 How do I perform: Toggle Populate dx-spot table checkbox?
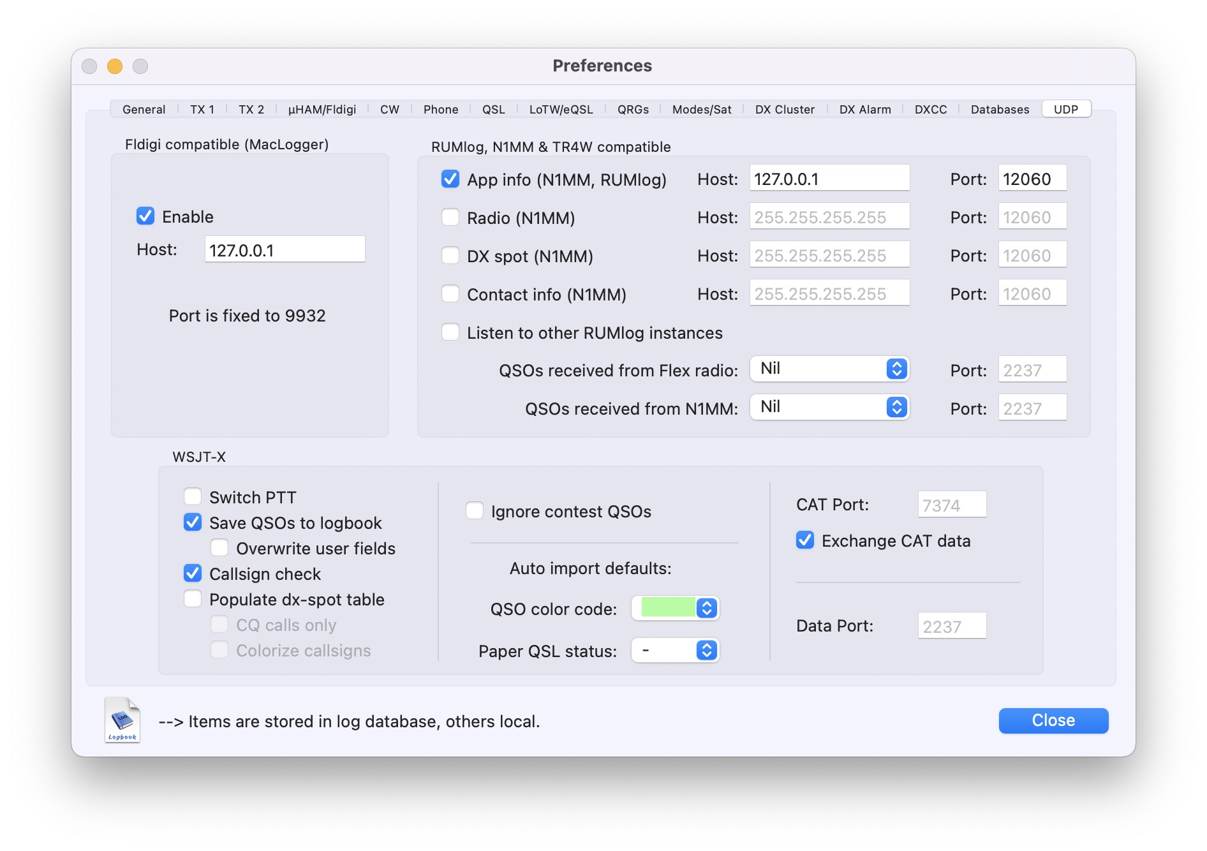(193, 599)
